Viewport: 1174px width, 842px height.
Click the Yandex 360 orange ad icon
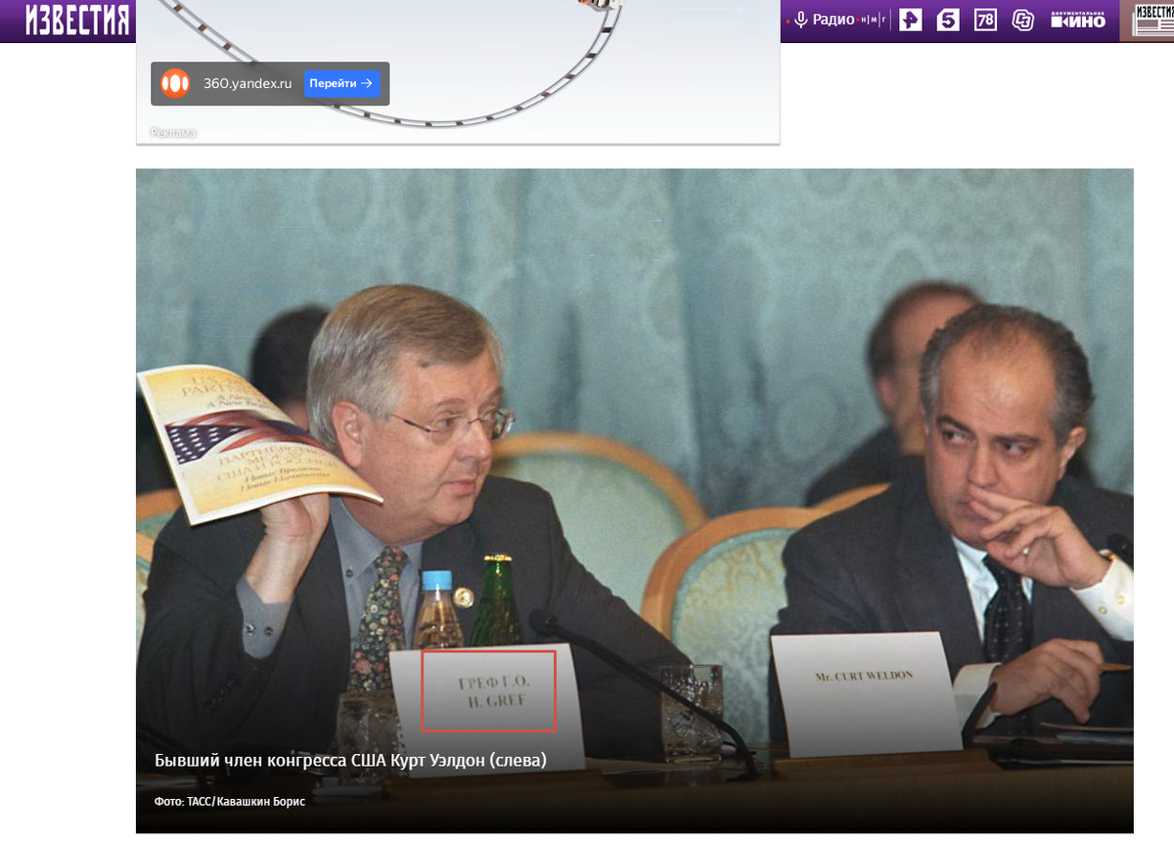click(175, 83)
